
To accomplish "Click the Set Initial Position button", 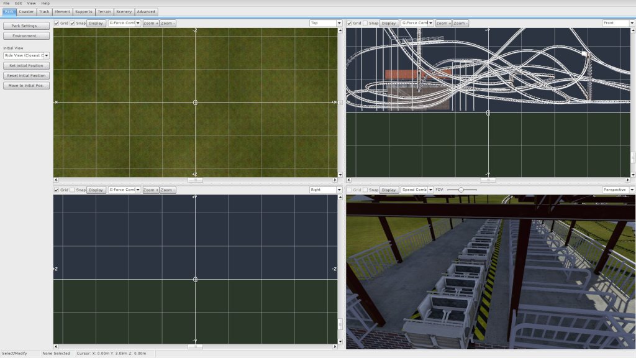I will (x=26, y=65).
